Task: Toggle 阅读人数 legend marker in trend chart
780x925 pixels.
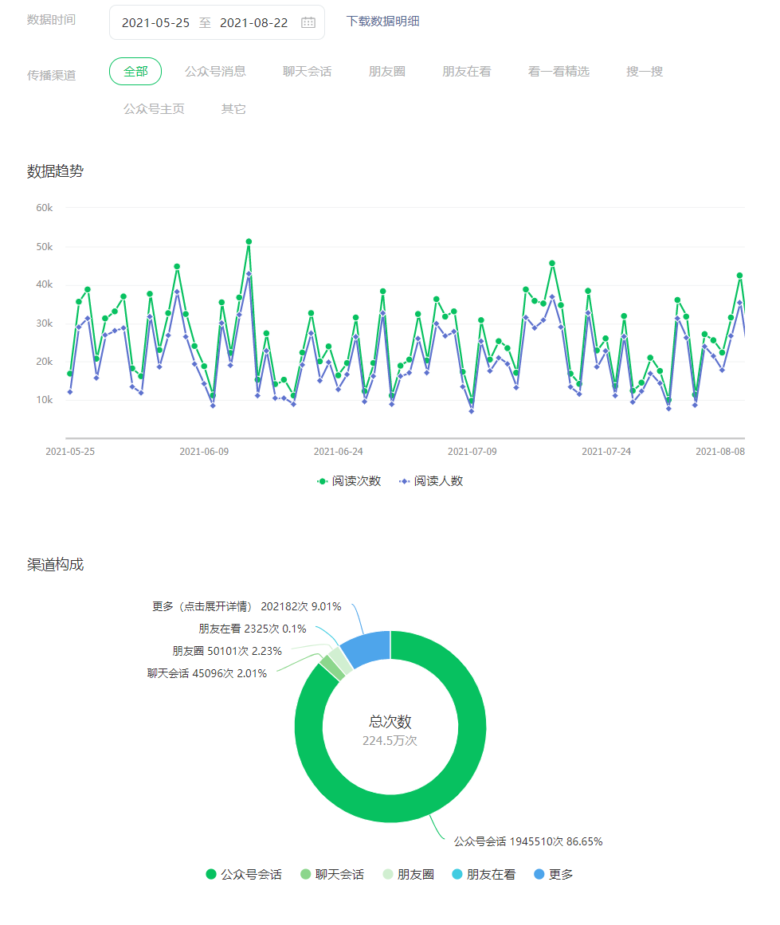Action: pos(404,481)
